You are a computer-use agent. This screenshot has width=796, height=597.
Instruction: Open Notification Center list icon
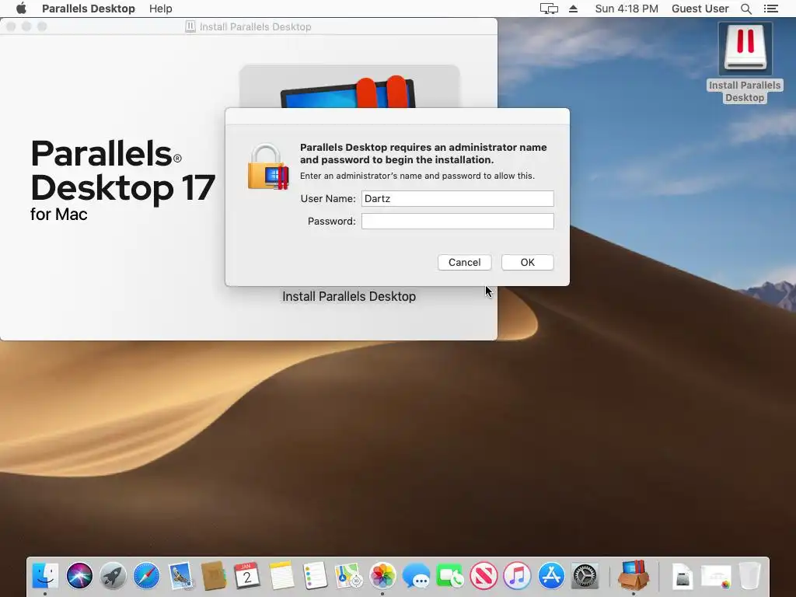pos(770,9)
